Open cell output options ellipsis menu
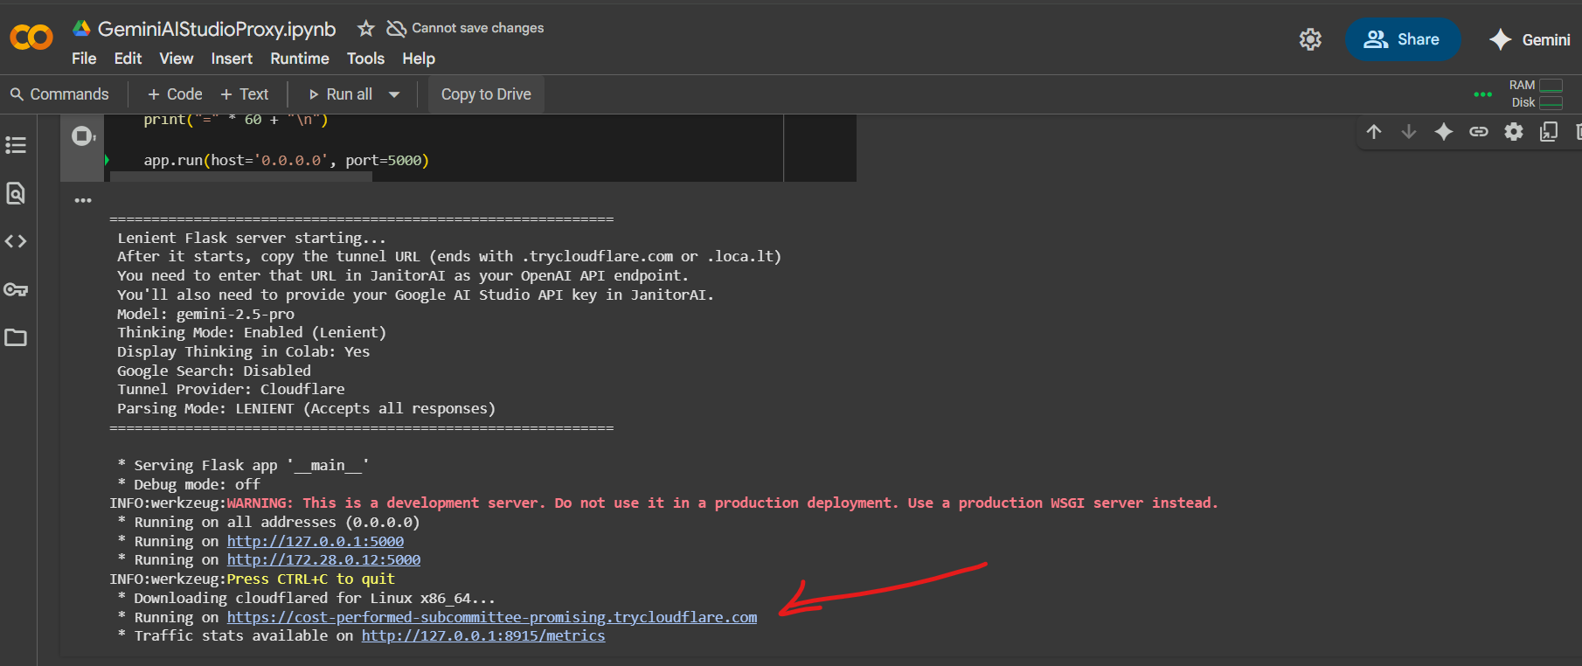 [x=83, y=200]
